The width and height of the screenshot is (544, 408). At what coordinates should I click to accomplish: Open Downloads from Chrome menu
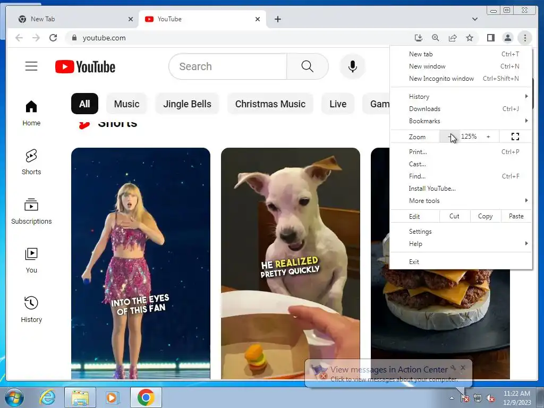click(462, 109)
